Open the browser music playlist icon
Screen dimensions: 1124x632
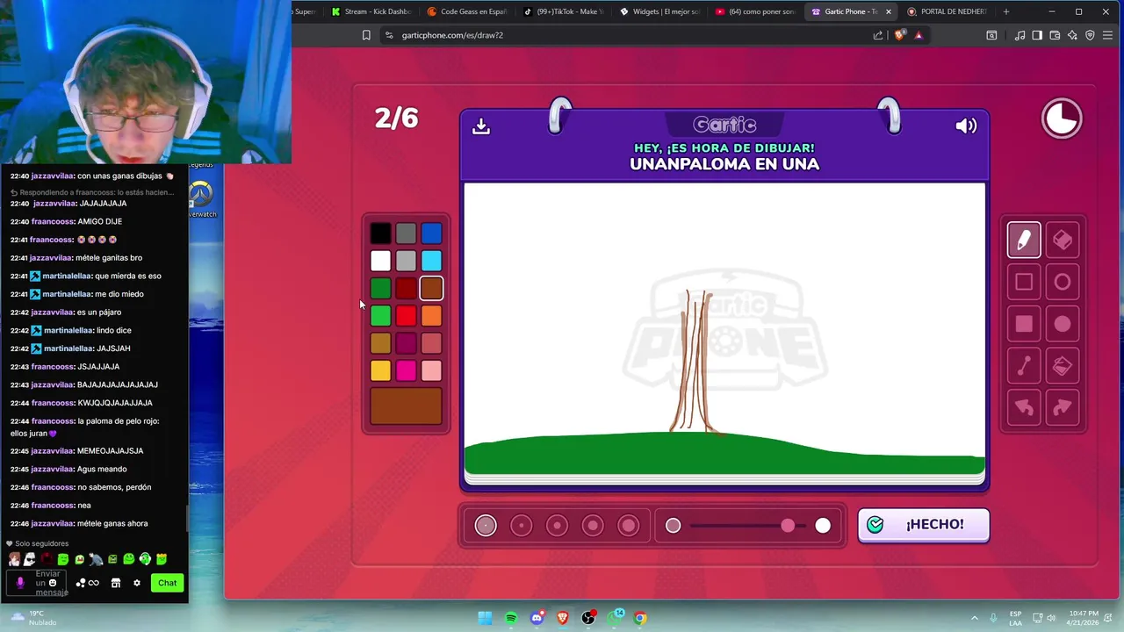click(1020, 35)
